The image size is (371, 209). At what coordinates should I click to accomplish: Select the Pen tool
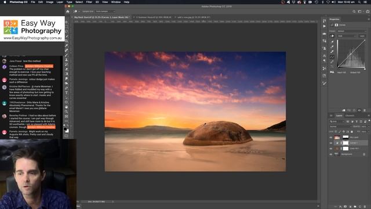(67, 88)
